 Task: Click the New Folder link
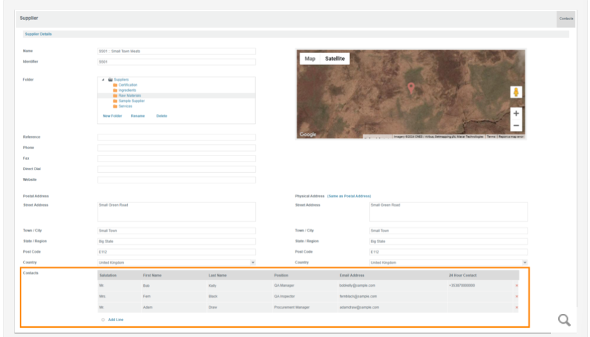coord(112,116)
